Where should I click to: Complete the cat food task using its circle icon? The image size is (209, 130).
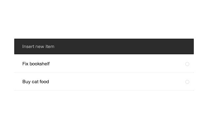(x=187, y=82)
